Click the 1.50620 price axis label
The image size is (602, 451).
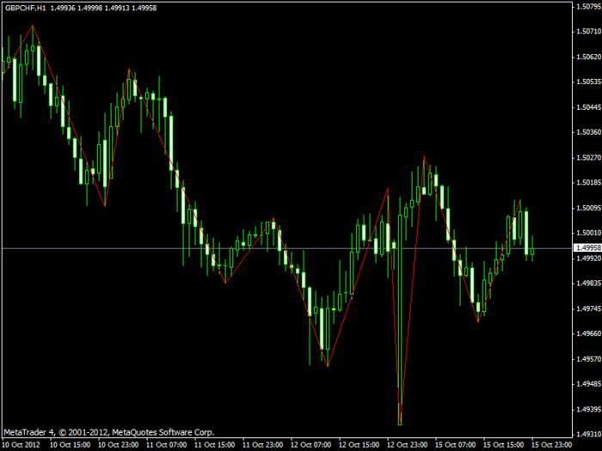(588, 57)
